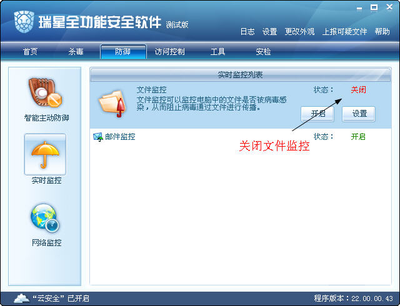Open 网络监控 globe icon
The height and width of the screenshot is (306, 400).
[x=45, y=218]
